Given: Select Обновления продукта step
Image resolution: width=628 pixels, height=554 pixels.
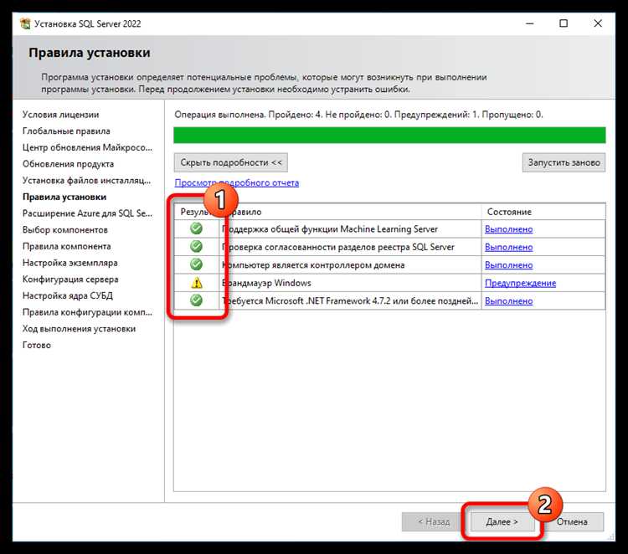Looking at the screenshot, I should pyautogui.click(x=68, y=164).
